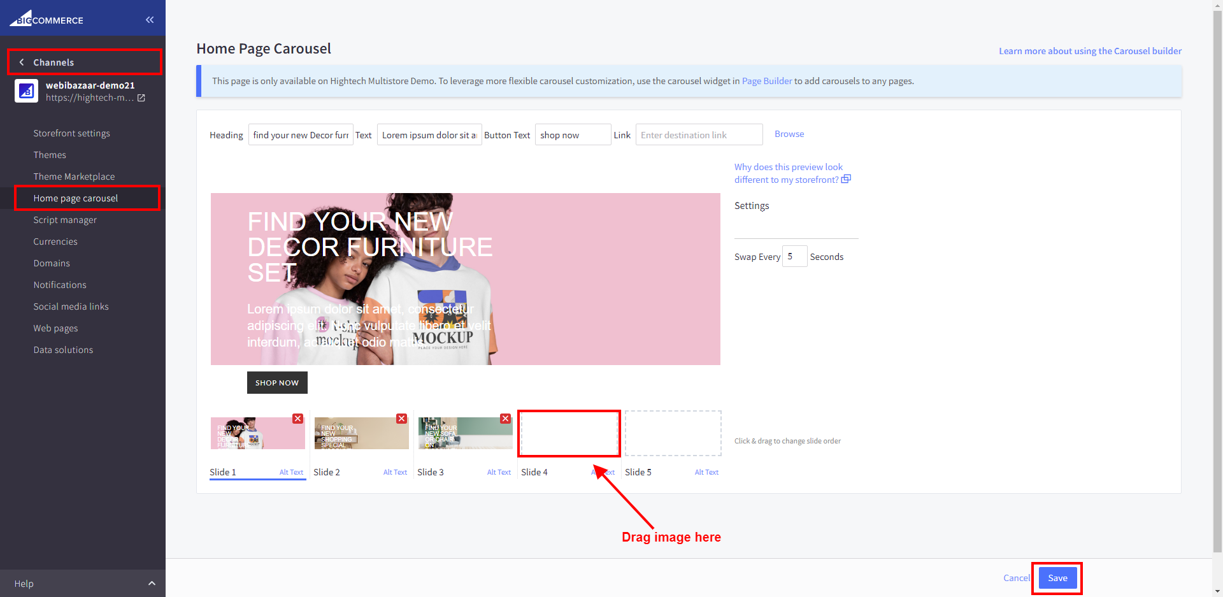The height and width of the screenshot is (597, 1223).
Task: Delete Slide 2 with the red X icon
Action: pyautogui.click(x=401, y=419)
